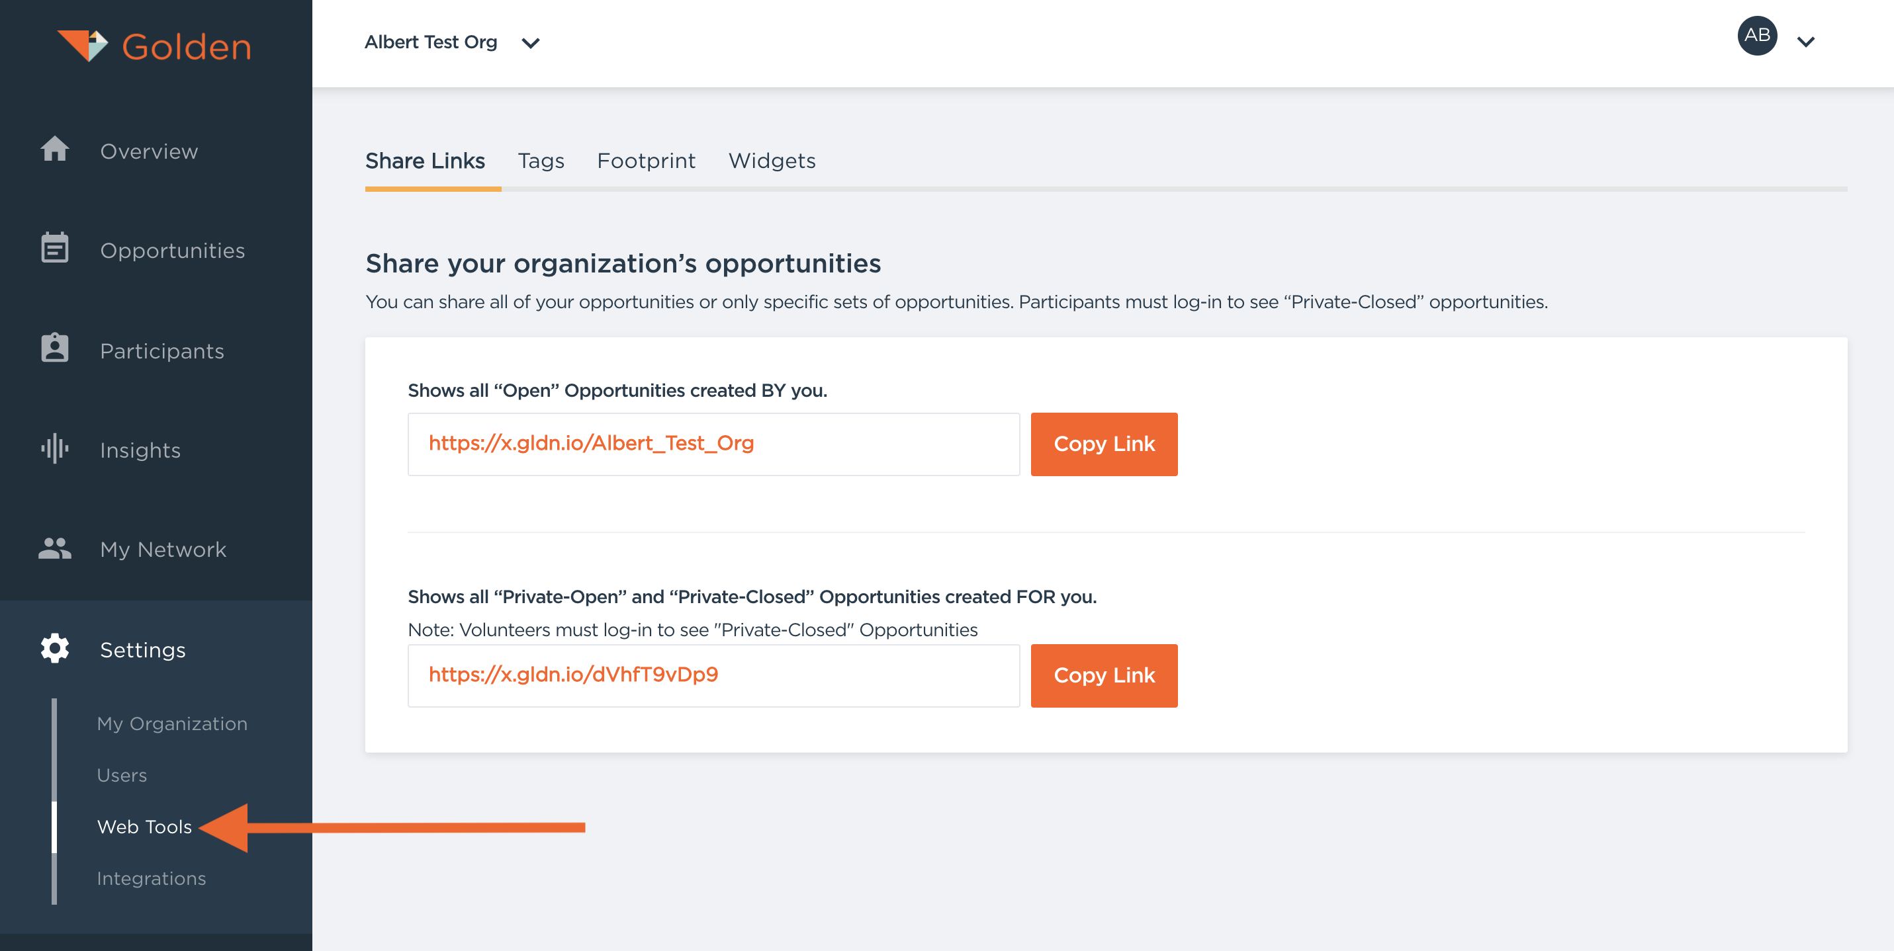Viewport: 1894px width, 951px height.
Task: Click the Overview home icon
Action: point(55,149)
